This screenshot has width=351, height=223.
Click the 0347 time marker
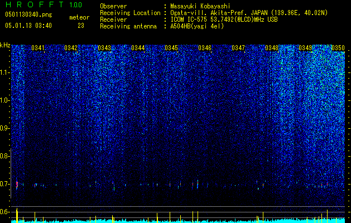(238, 48)
